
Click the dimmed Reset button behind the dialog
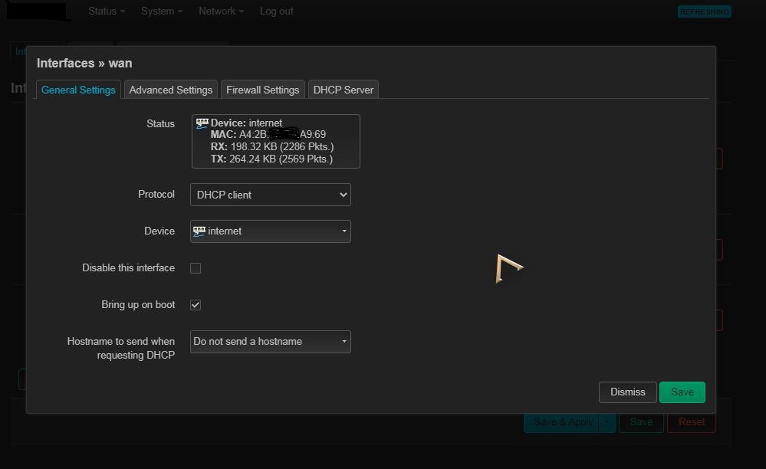pos(691,421)
